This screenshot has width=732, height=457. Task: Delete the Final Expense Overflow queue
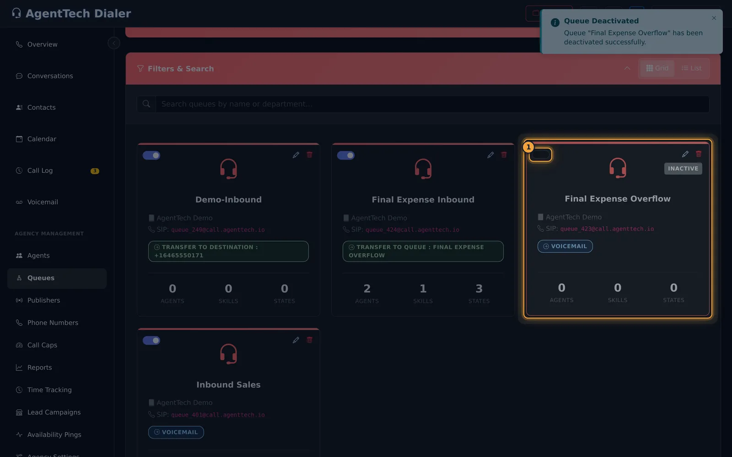tap(699, 154)
